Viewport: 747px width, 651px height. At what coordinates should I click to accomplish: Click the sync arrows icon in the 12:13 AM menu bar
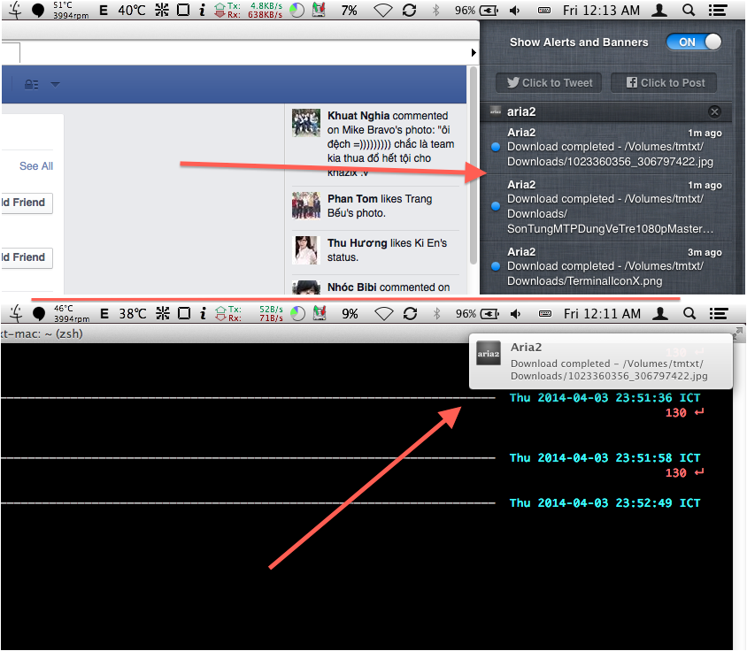coord(409,10)
